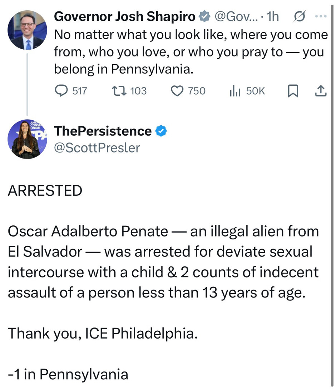Click the blue verified checkmark beside ThePersistence
This screenshot has width=336, height=390.
pyautogui.click(x=161, y=131)
